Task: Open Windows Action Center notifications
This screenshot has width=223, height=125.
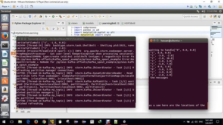Action: [x=217, y=122]
